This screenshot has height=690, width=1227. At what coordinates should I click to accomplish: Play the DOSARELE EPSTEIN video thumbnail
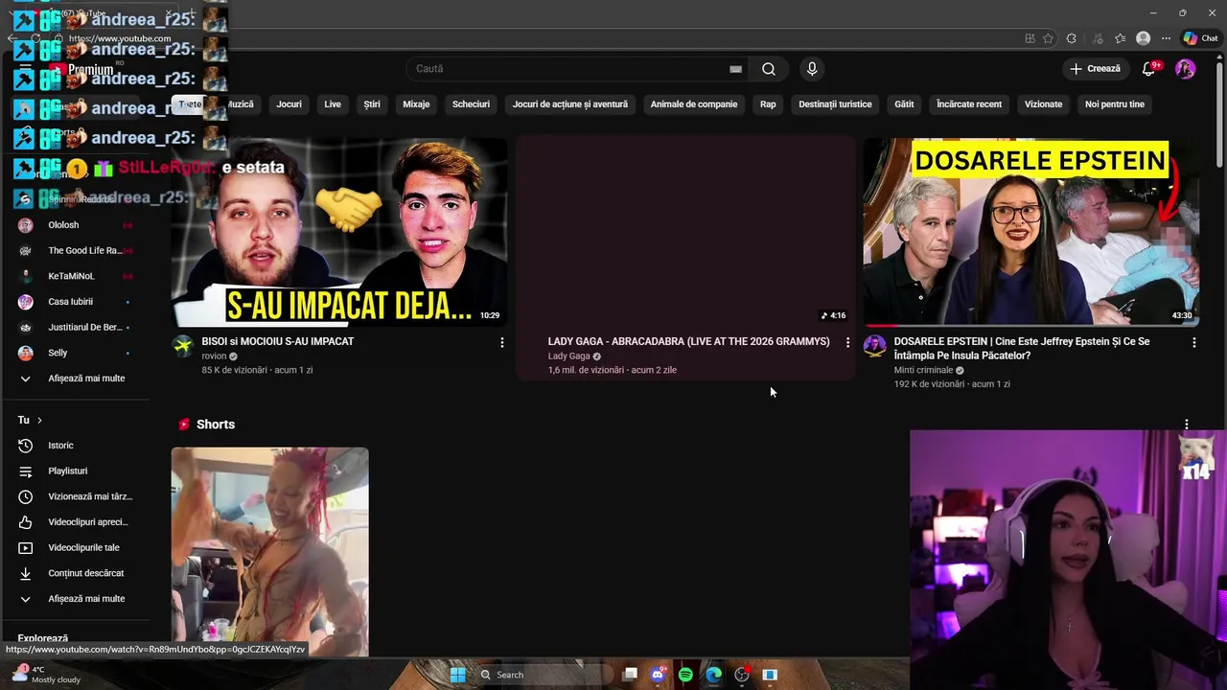[x=1031, y=232]
